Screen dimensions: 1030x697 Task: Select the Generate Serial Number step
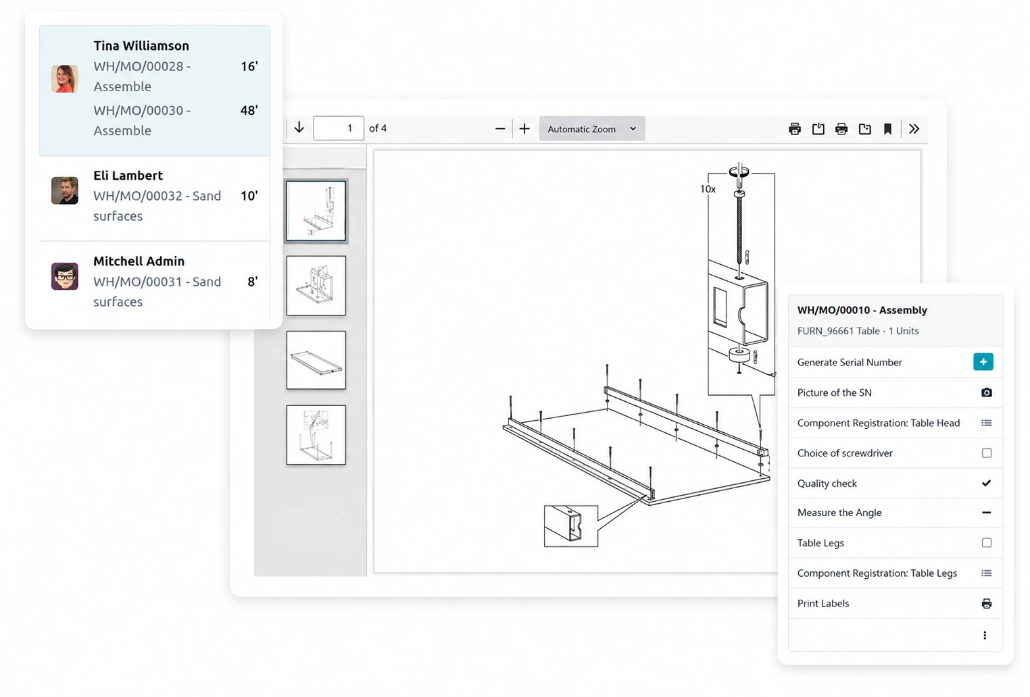coord(895,362)
